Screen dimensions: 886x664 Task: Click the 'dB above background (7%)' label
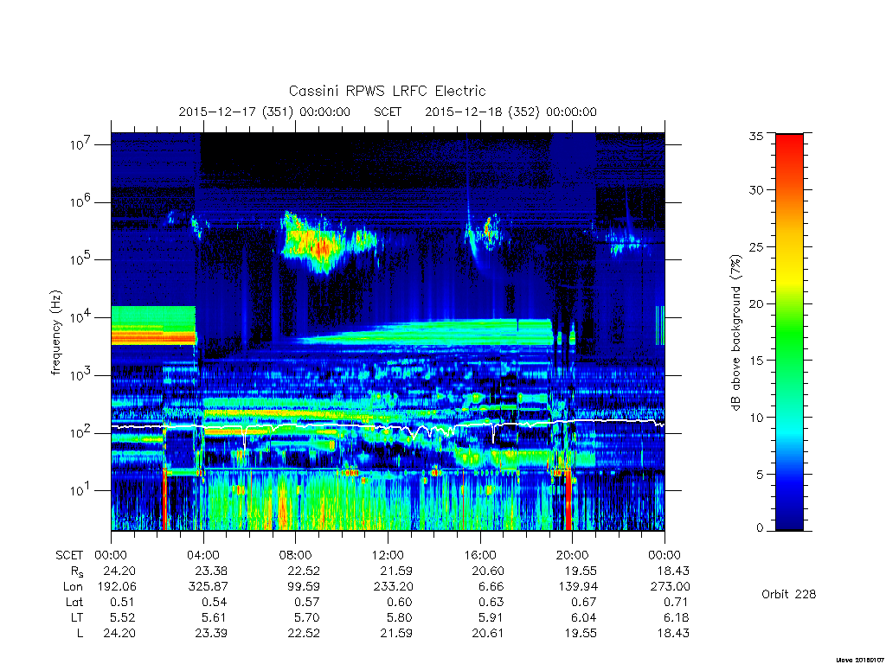tap(735, 332)
